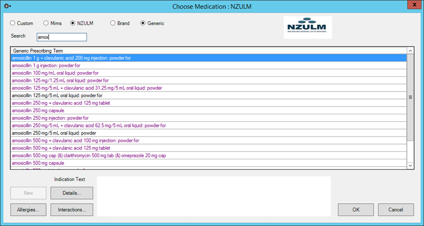The image size is (424, 226).
Task: Select amoxicillin 250 mg capsule row
Action: [x=209, y=111]
